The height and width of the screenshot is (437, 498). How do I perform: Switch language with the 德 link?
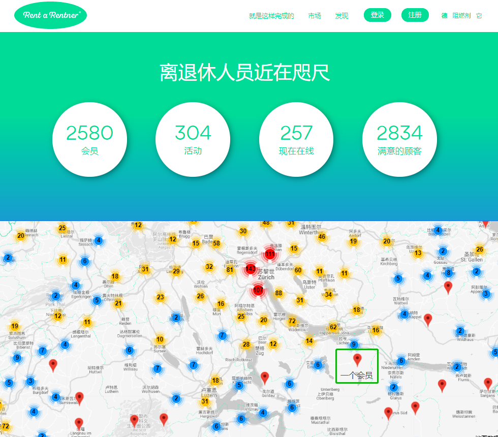pos(444,16)
